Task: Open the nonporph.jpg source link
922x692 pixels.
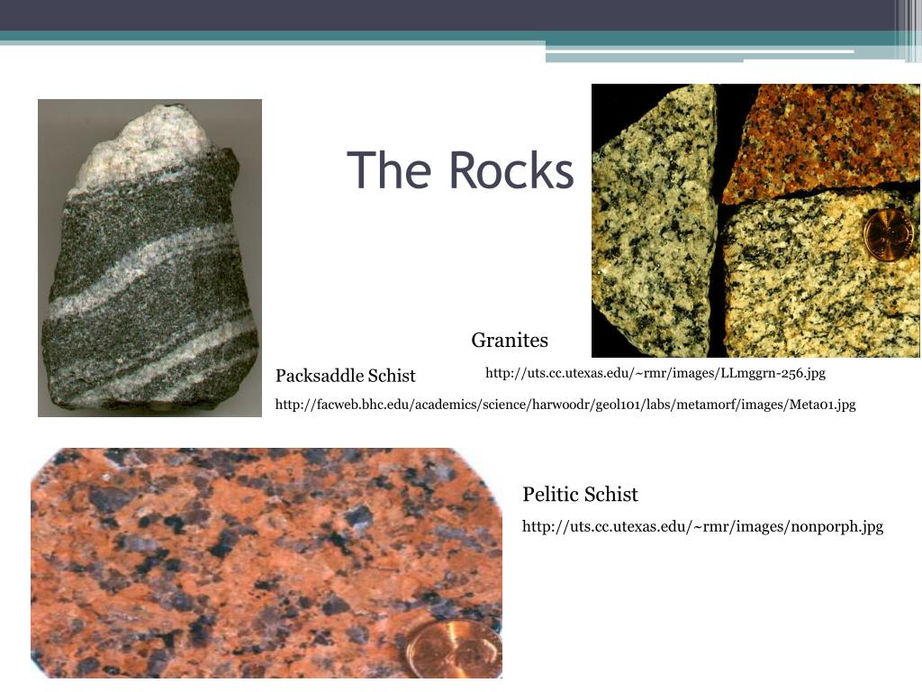Action: pos(704,525)
